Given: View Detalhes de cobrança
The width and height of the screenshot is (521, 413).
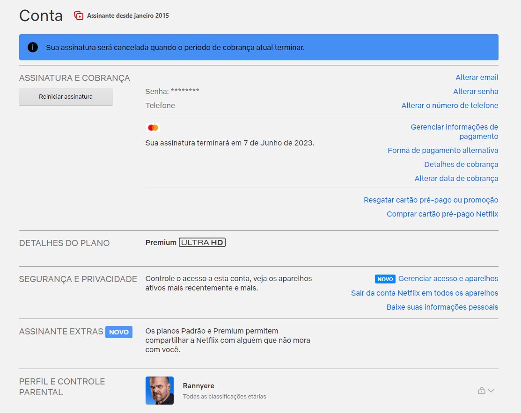Looking at the screenshot, I should pos(461,164).
